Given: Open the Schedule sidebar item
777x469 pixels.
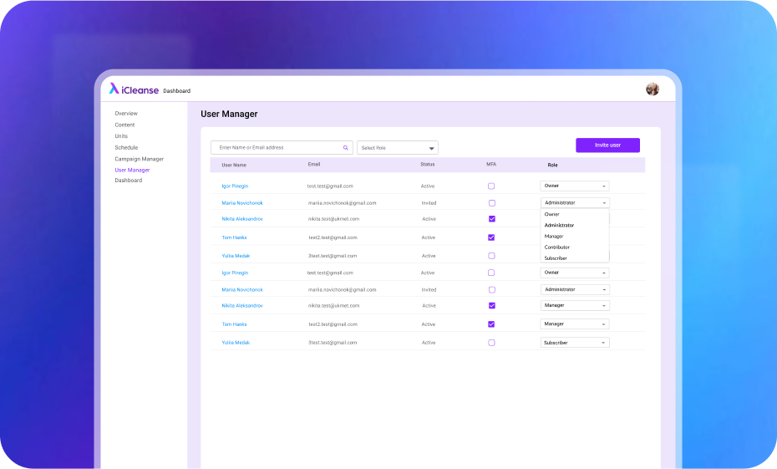Looking at the screenshot, I should (x=126, y=147).
